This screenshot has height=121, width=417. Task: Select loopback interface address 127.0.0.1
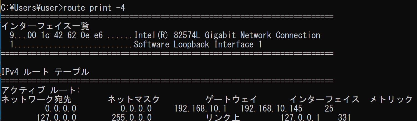[x=300, y=117]
